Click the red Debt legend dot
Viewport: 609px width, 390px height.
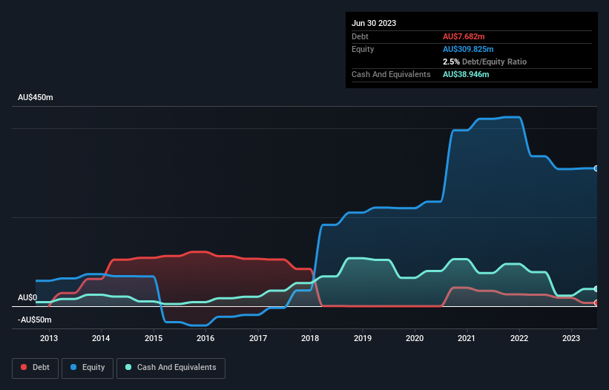point(24,367)
